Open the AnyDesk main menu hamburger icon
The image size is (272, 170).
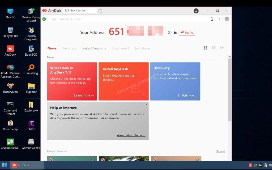point(227,19)
